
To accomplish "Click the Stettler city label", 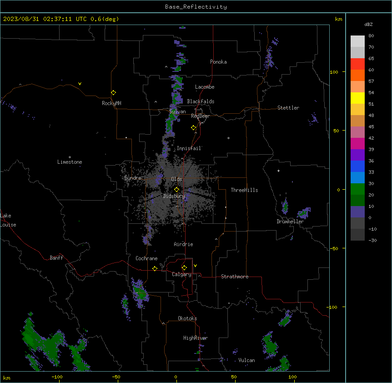I will [288, 108].
